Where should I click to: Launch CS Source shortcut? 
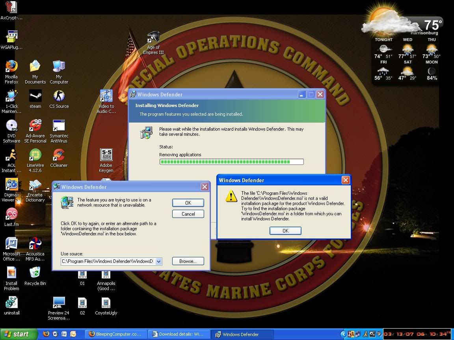click(59, 99)
